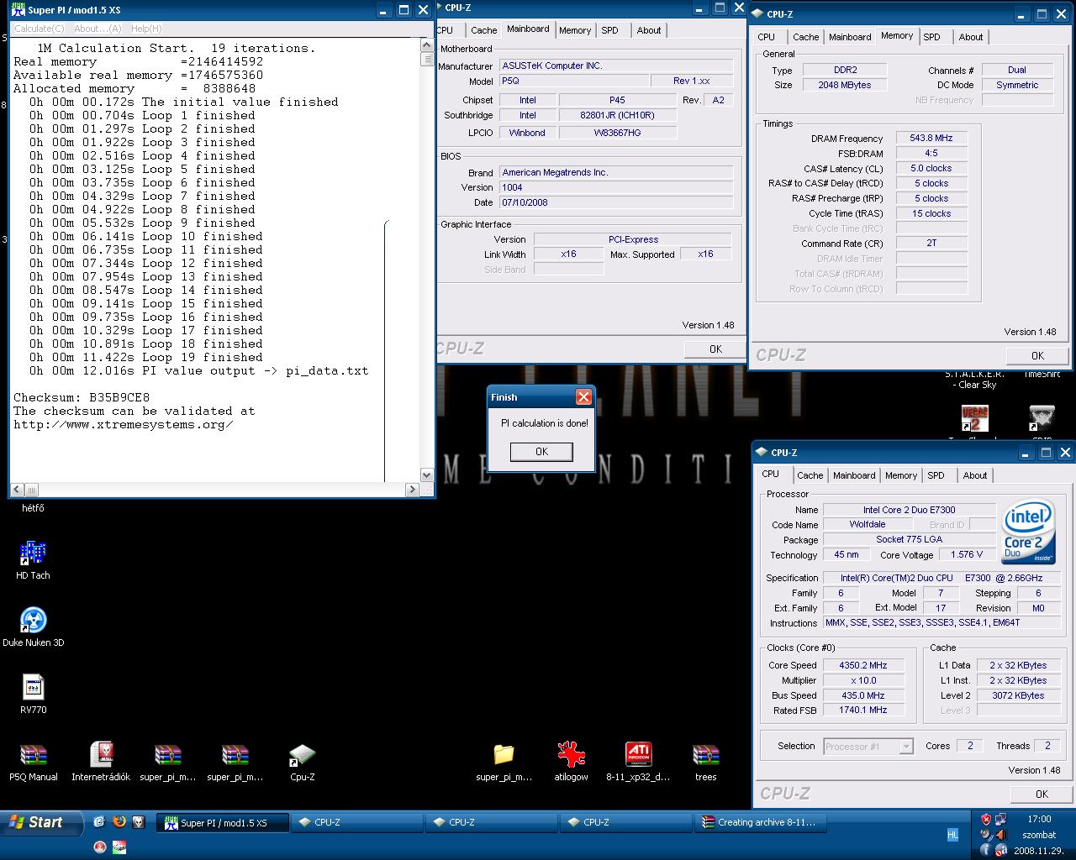Click the DRAM Frequency value 543.8 MHz

(931, 138)
